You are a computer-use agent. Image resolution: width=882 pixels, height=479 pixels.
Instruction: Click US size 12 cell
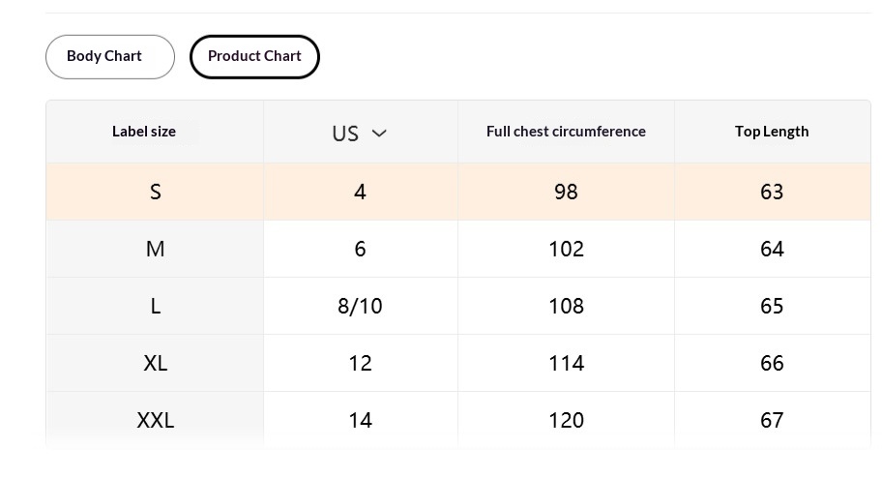(x=360, y=363)
